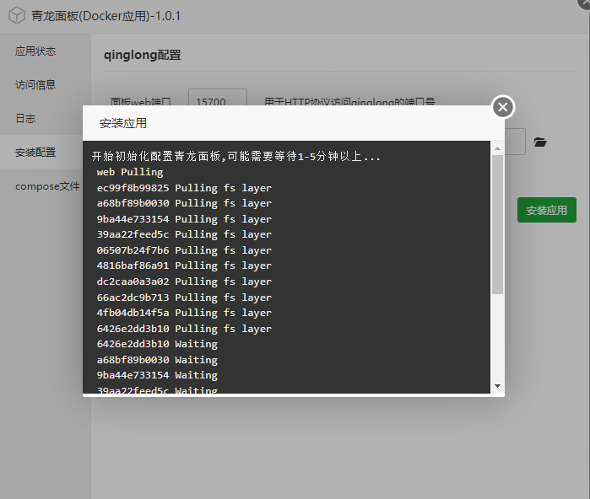This screenshot has height=499, width=590.
Task: Click the log scrollbar up arrow
Action: point(497,149)
